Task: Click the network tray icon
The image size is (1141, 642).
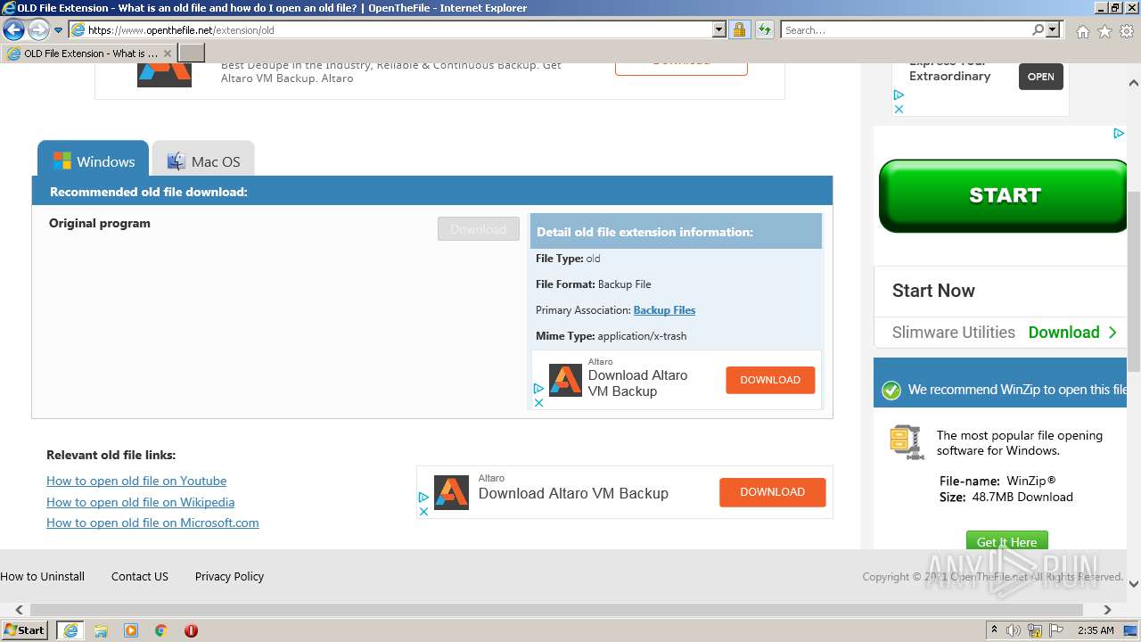Action: pyautogui.click(x=1035, y=630)
